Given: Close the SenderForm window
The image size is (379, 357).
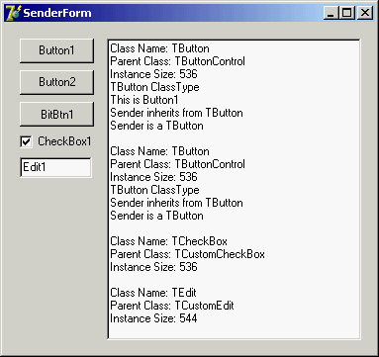Looking at the screenshot, I should coord(365,13).
